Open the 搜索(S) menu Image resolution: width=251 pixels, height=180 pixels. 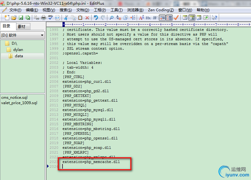pos(66,10)
